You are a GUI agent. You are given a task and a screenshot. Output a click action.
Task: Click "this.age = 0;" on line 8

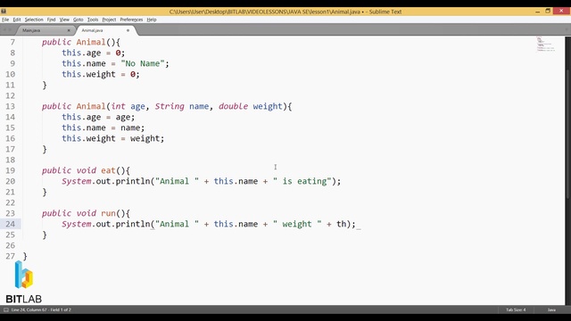(x=93, y=53)
